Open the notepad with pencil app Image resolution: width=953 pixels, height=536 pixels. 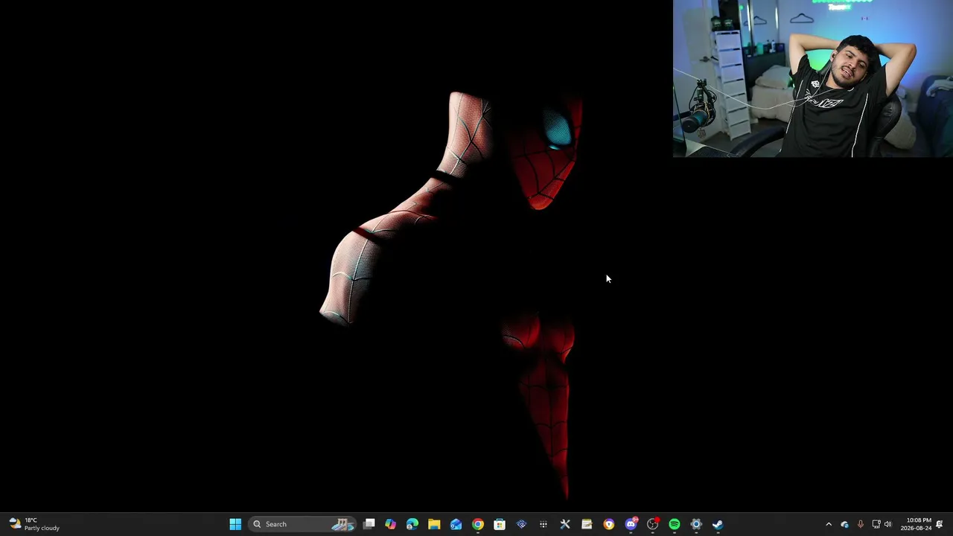click(587, 524)
